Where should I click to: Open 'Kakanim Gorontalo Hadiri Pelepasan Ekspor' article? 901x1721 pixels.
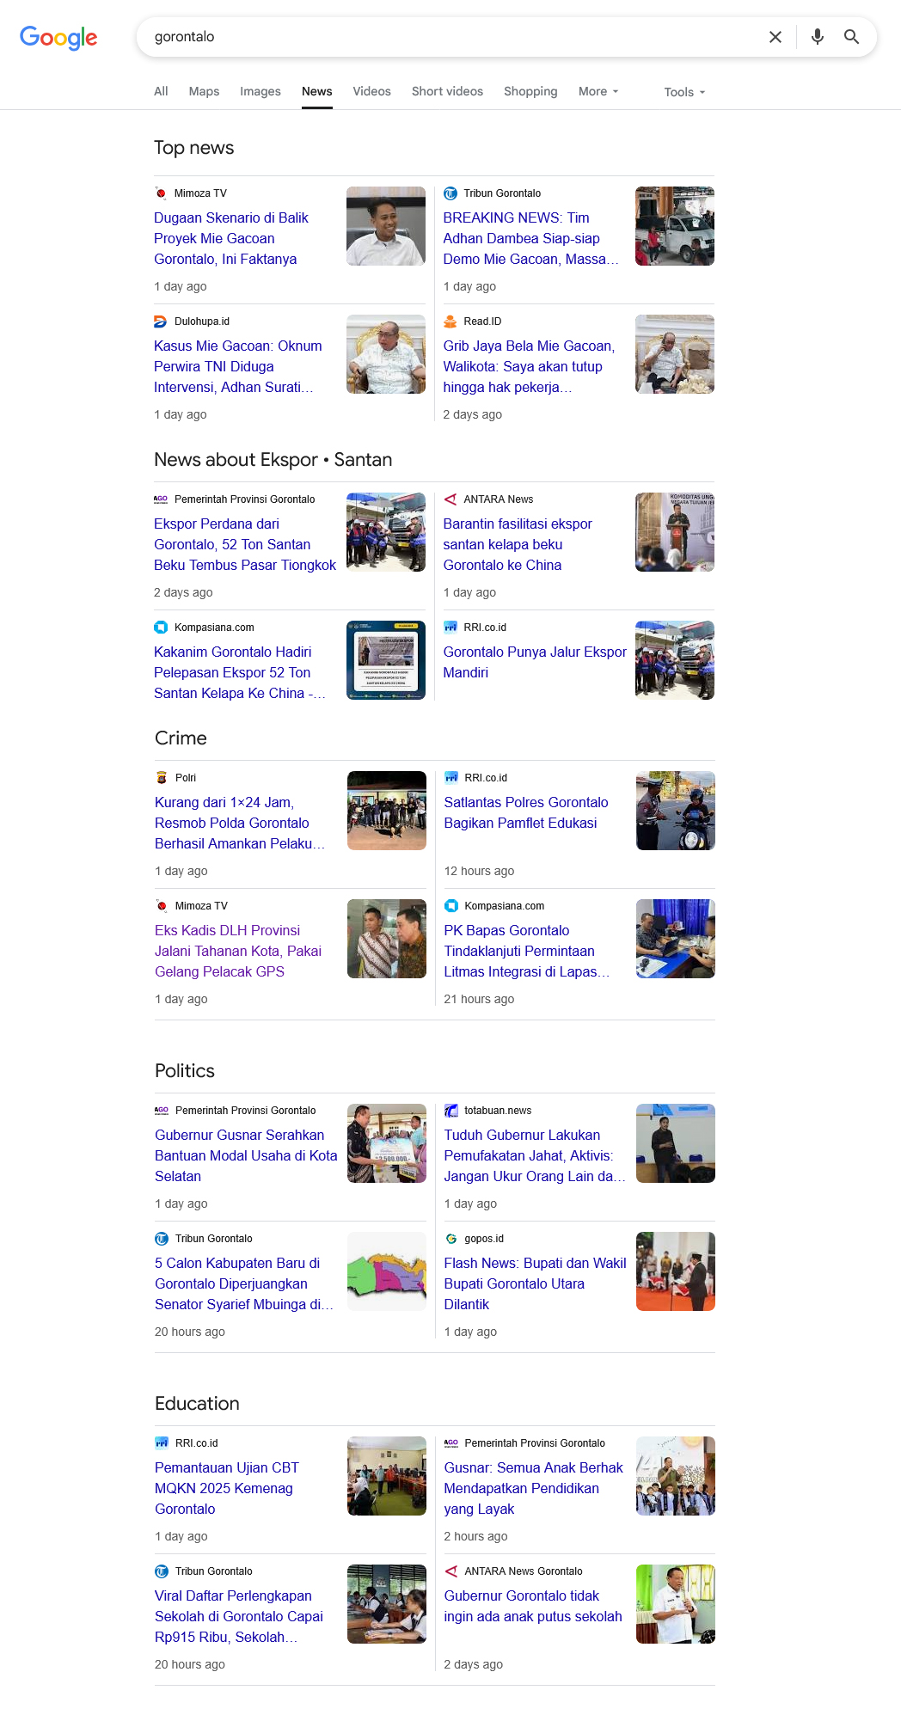coord(240,673)
